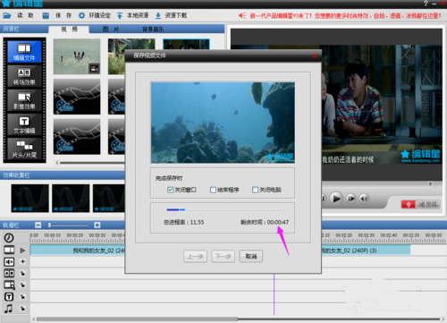Switch to the 背景音乐 tab
447x323 pixels.
click(x=153, y=30)
